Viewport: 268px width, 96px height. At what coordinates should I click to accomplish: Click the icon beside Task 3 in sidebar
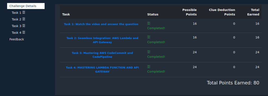pos(24,26)
